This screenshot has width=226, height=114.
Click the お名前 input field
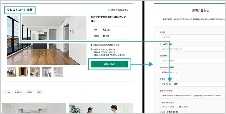pyautogui.click(x=193, y=37)
